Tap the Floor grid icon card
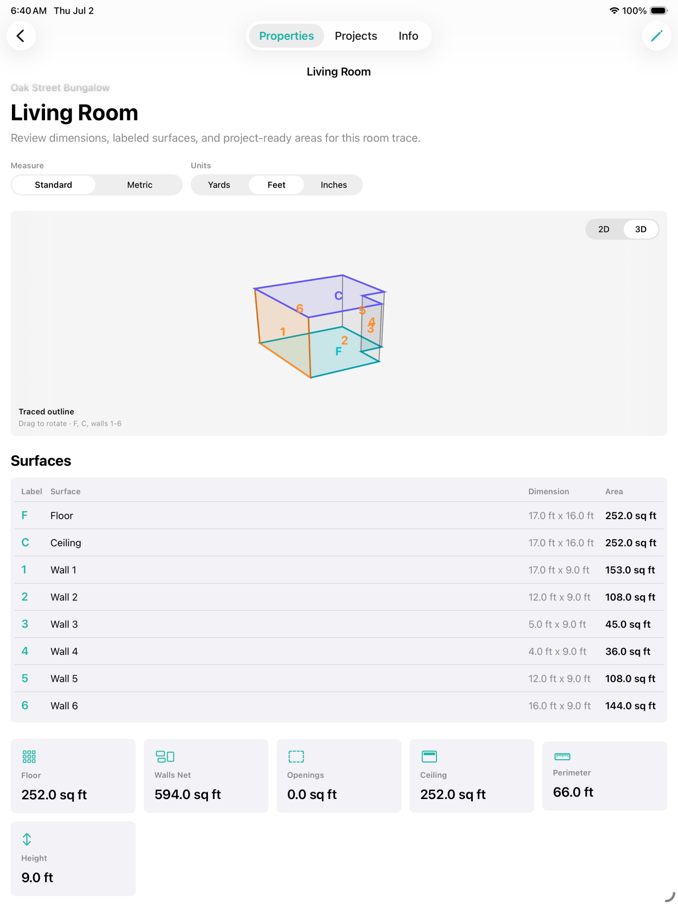This screenshot has height=905, width=678. [x=29, y=757]
